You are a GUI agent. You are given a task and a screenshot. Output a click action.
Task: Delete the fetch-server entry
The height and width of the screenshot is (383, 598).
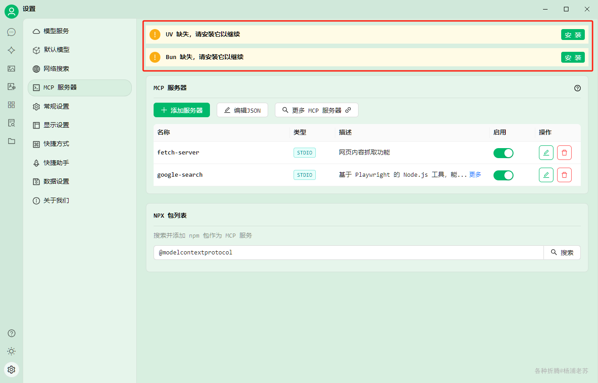pos(564,153)
